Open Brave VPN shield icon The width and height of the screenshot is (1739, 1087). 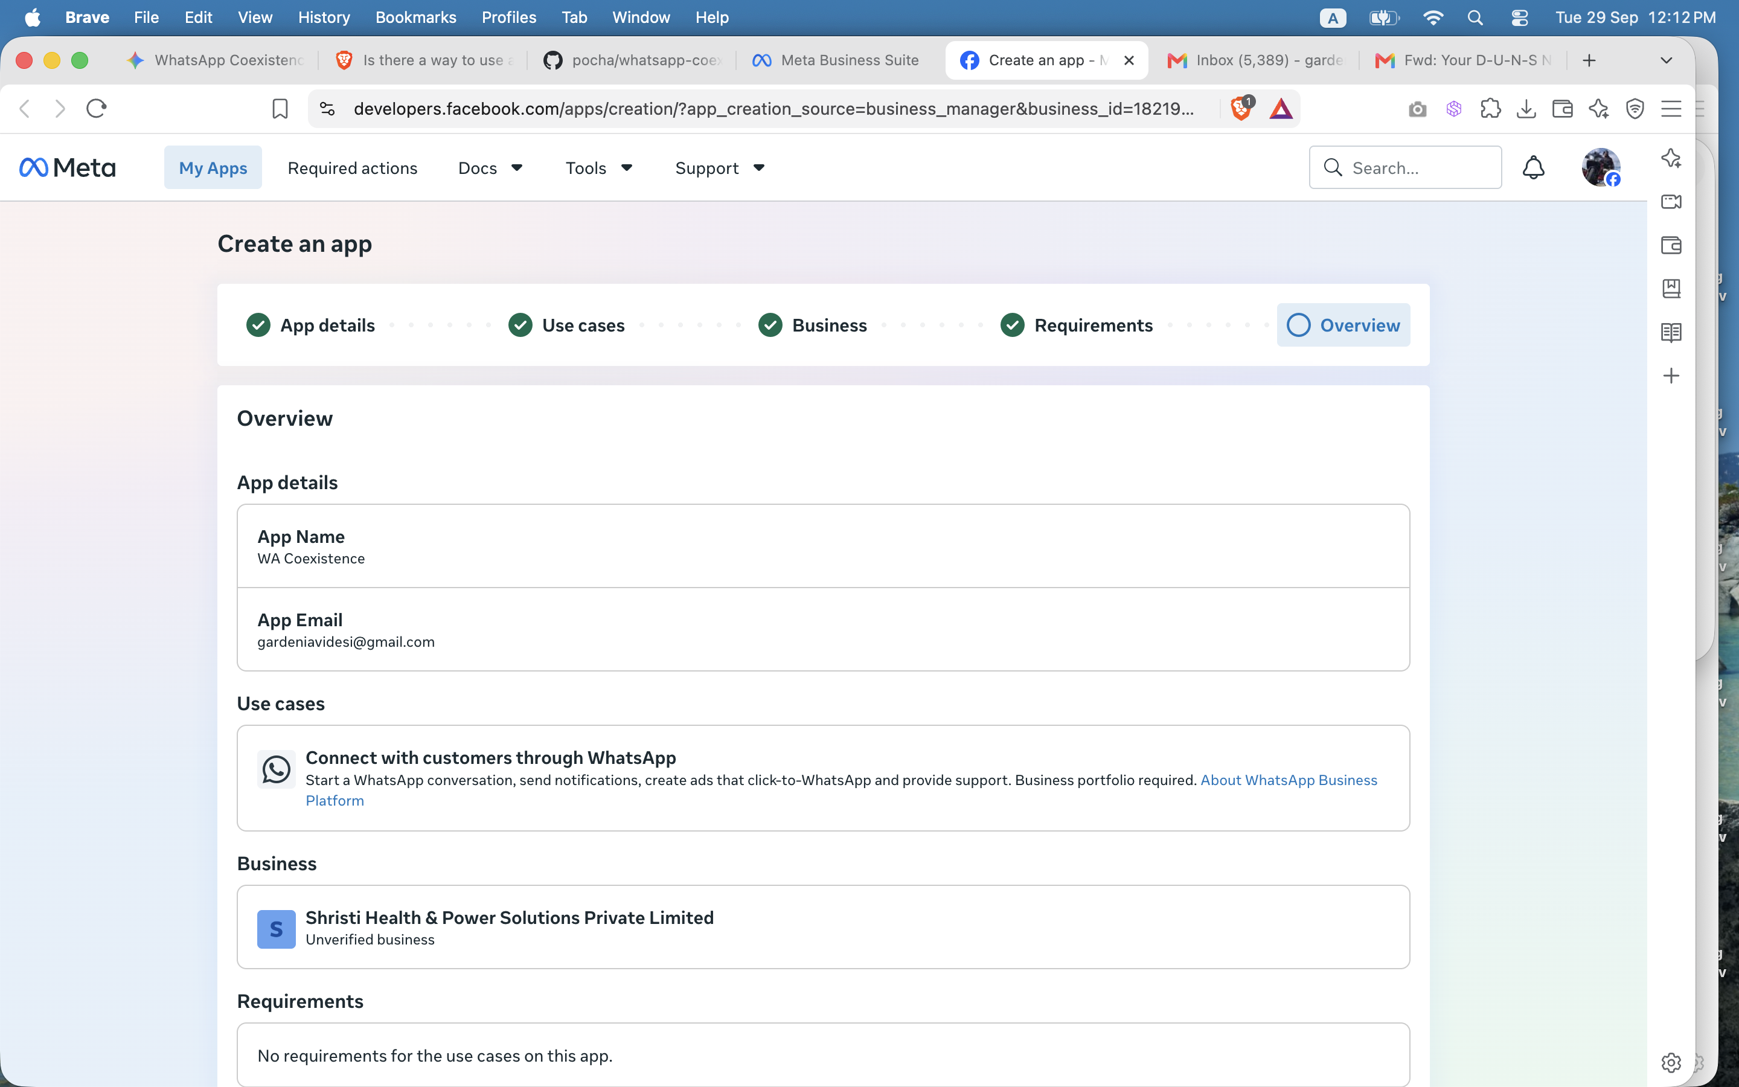(1635, 109)
